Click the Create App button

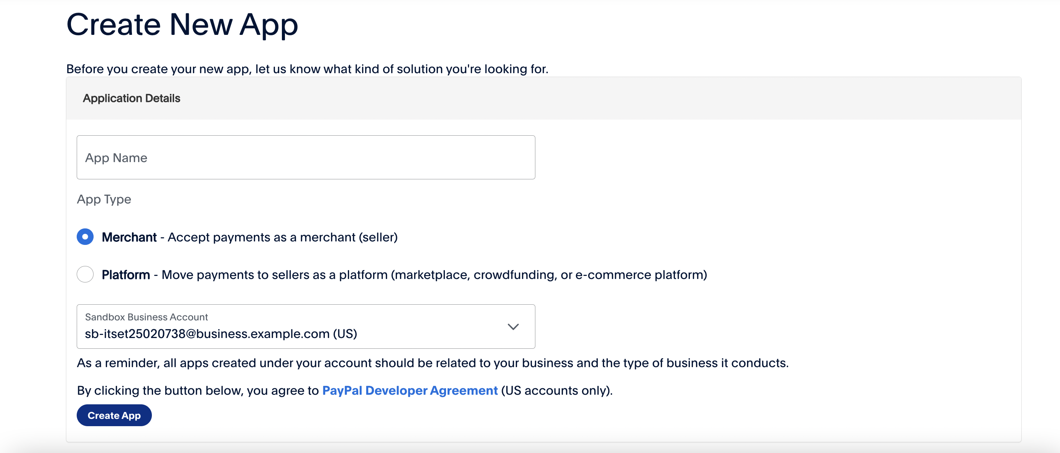[114, 415]
